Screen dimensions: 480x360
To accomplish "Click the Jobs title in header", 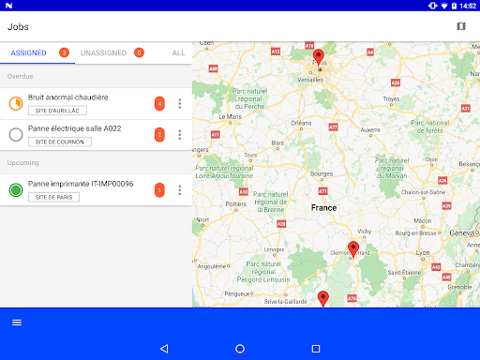I will (x=18, y=26).
